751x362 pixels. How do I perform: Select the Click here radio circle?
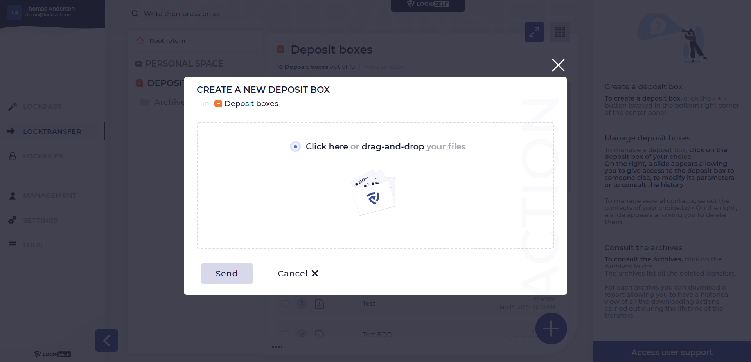click(295, 147)
